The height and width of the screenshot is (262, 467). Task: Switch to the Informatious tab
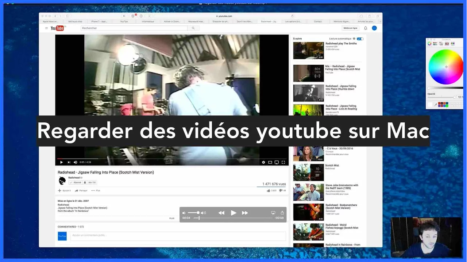pos(148,21)
